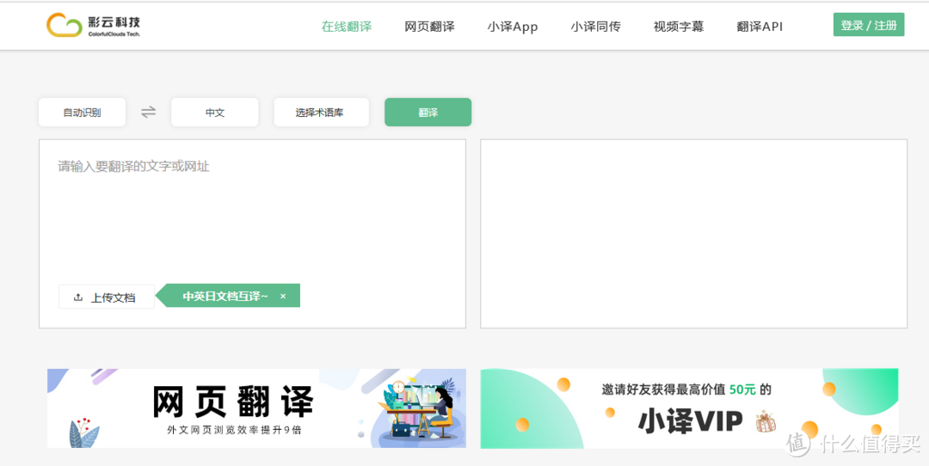Open the 小译VIP invitation banner
Viewport: 929px width, 466px height.
click(689, 408)
